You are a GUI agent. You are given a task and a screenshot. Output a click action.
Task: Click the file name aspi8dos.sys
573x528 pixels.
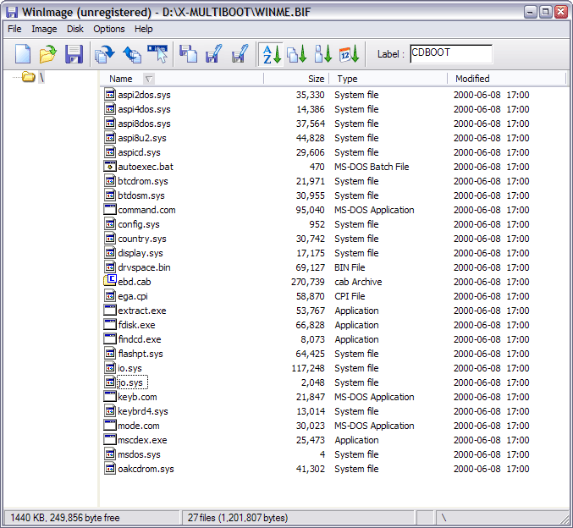tap(144, 124)
